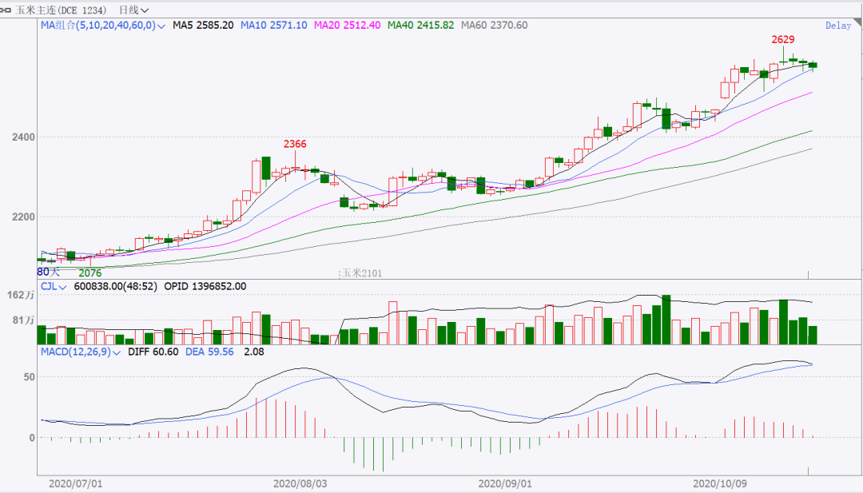
Task: Expand the MA组合(5,10,20,40,60,0) indicator dropdown
Action: coord(103,26)
